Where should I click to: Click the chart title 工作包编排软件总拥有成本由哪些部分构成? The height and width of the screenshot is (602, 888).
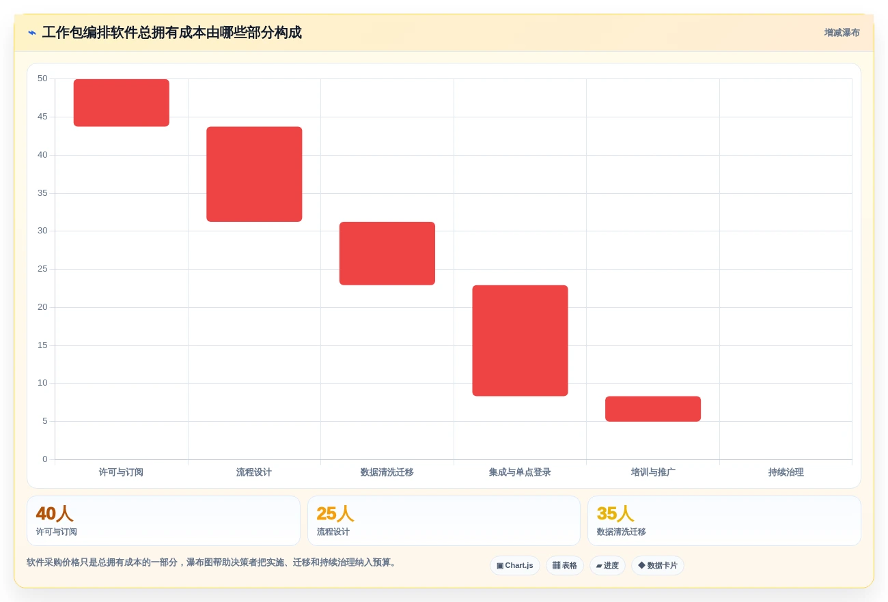pos(171,33)
